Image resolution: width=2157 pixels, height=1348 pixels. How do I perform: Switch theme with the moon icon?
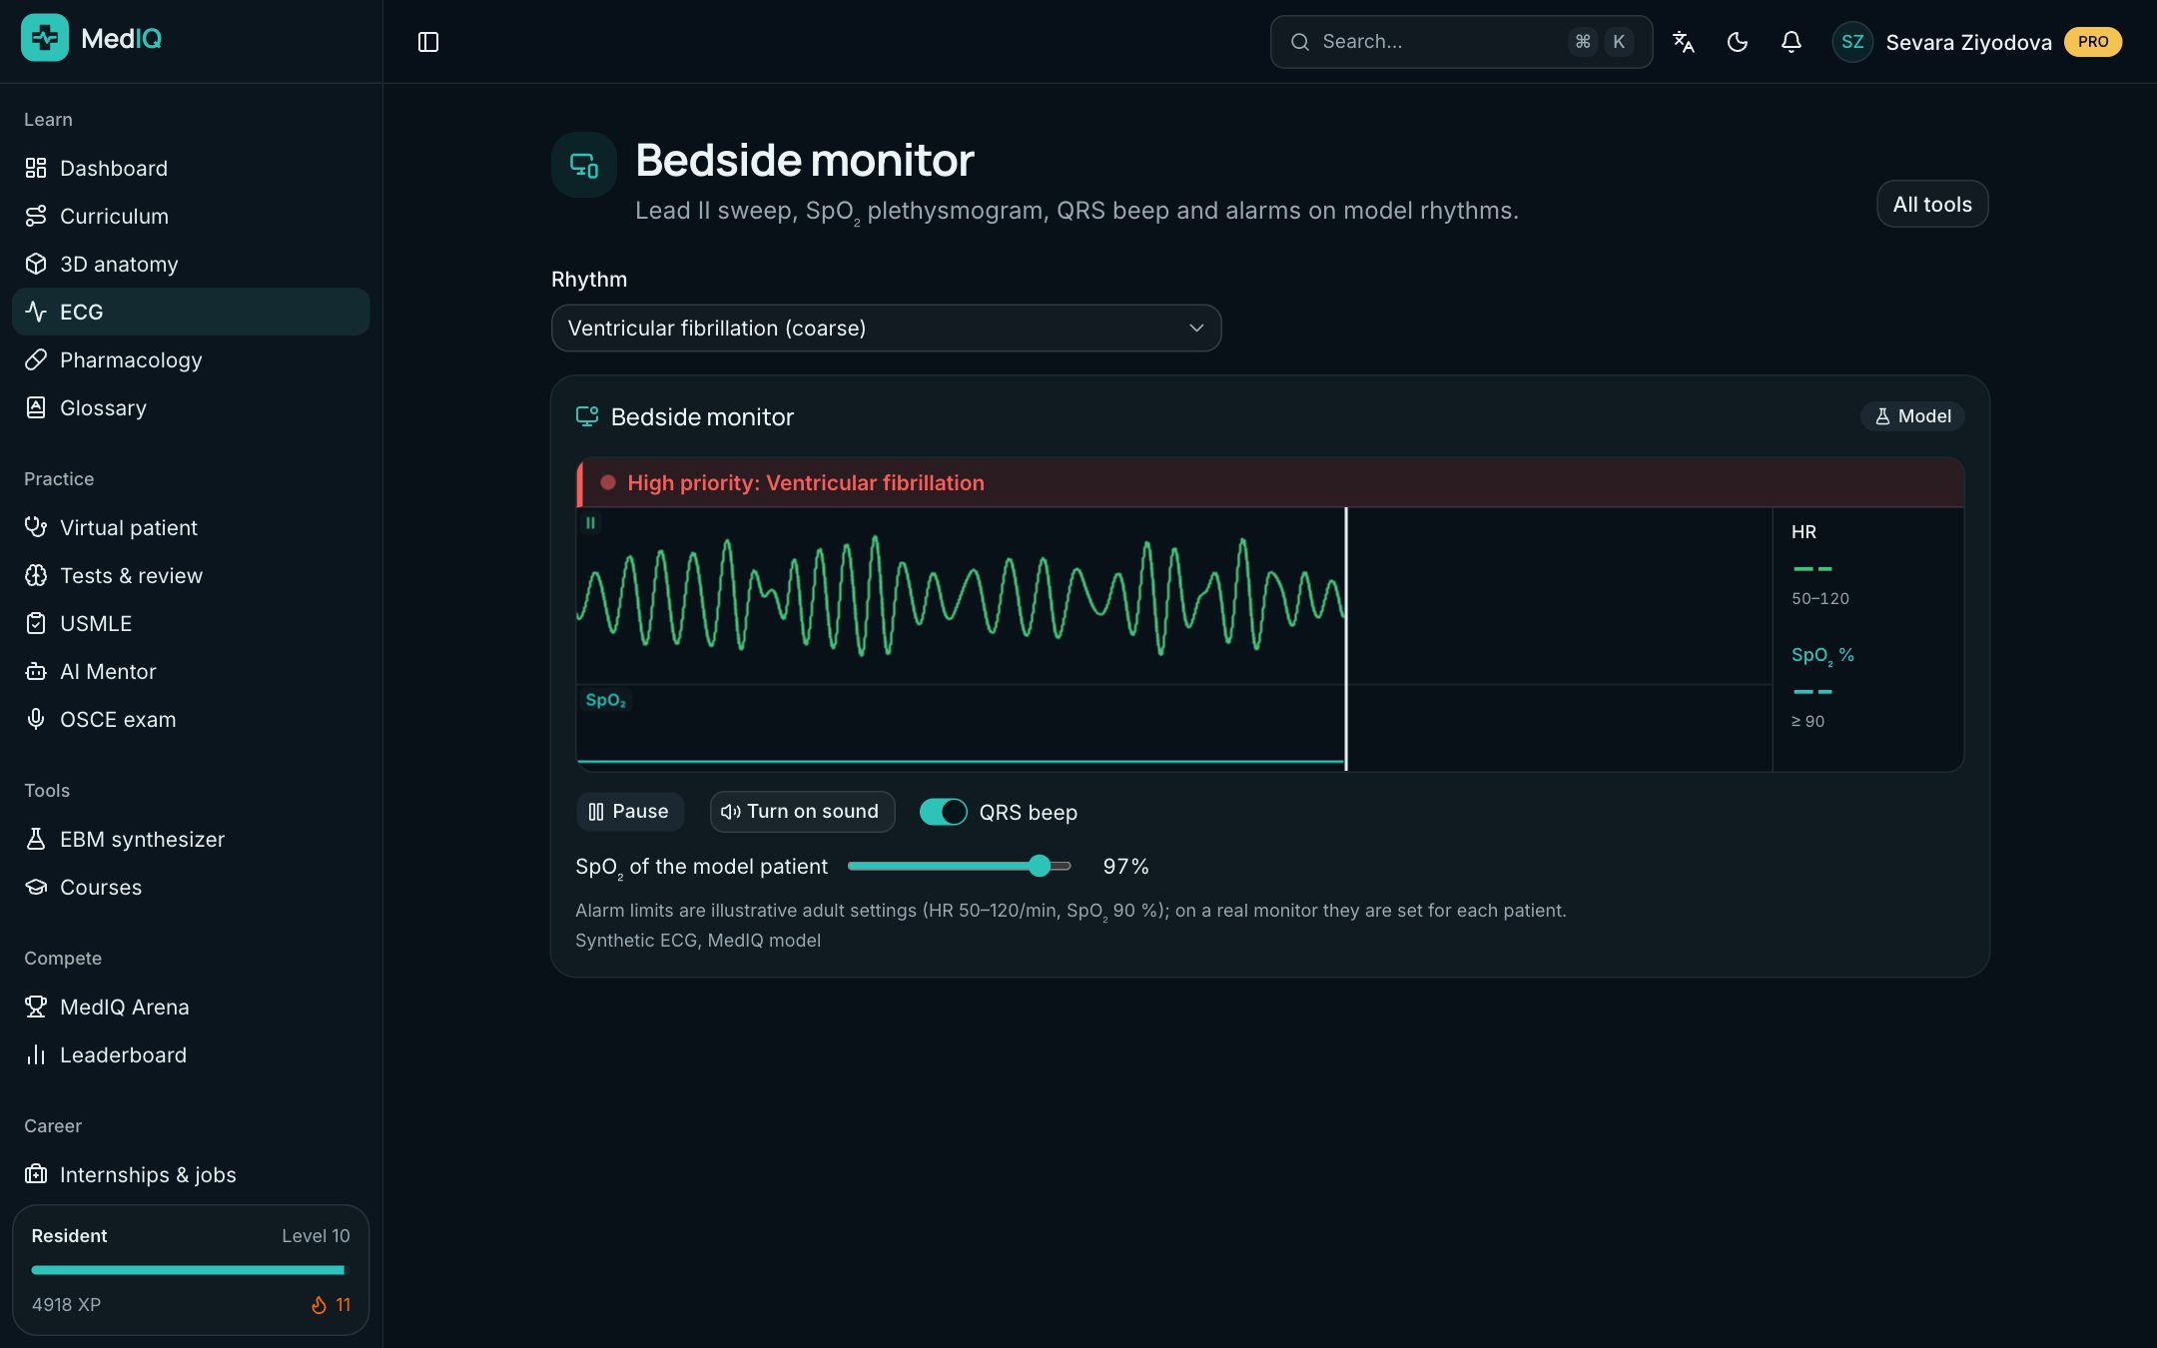point(1738,42)
